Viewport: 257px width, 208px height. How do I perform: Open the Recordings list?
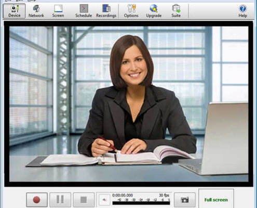click(106, 11)
